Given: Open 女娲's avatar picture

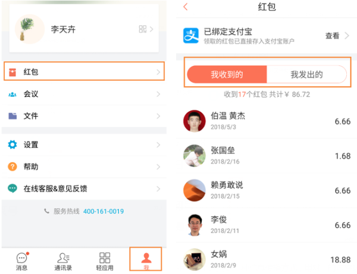Looking at the screenshot, I should click(195, 260).
